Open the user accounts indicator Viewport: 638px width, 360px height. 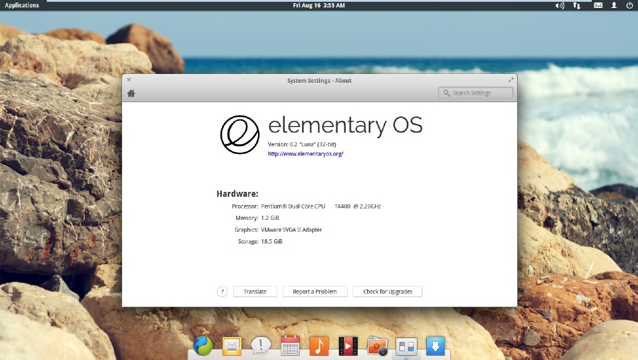pos(614,5)
